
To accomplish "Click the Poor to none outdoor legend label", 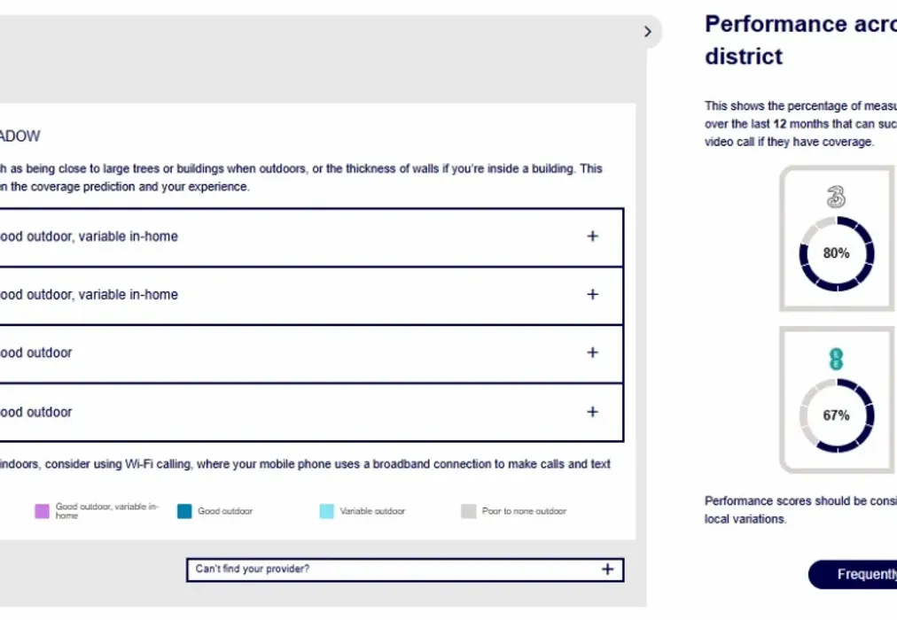I will click(524, 511).
